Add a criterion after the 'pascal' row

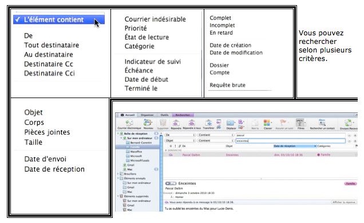[x=355, y=135]
